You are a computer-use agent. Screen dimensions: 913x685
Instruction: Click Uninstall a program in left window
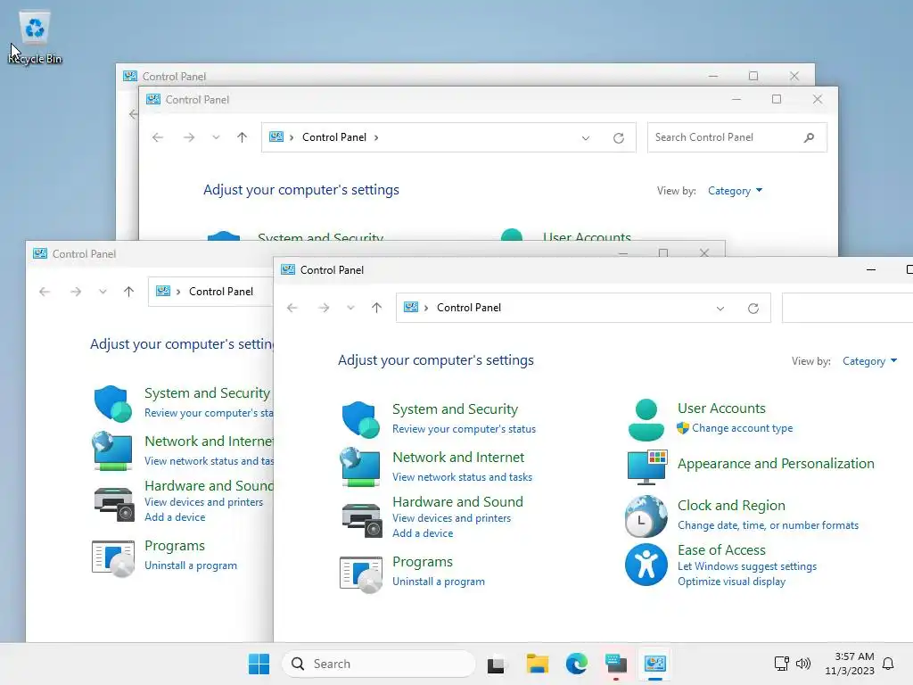point(191,565)
